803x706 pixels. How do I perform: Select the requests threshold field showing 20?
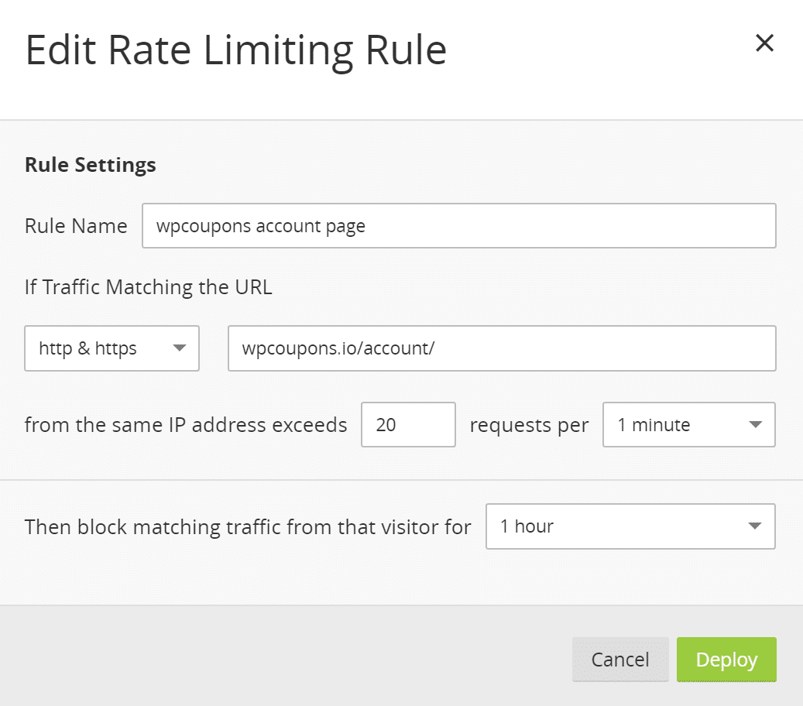coord(408,424)
